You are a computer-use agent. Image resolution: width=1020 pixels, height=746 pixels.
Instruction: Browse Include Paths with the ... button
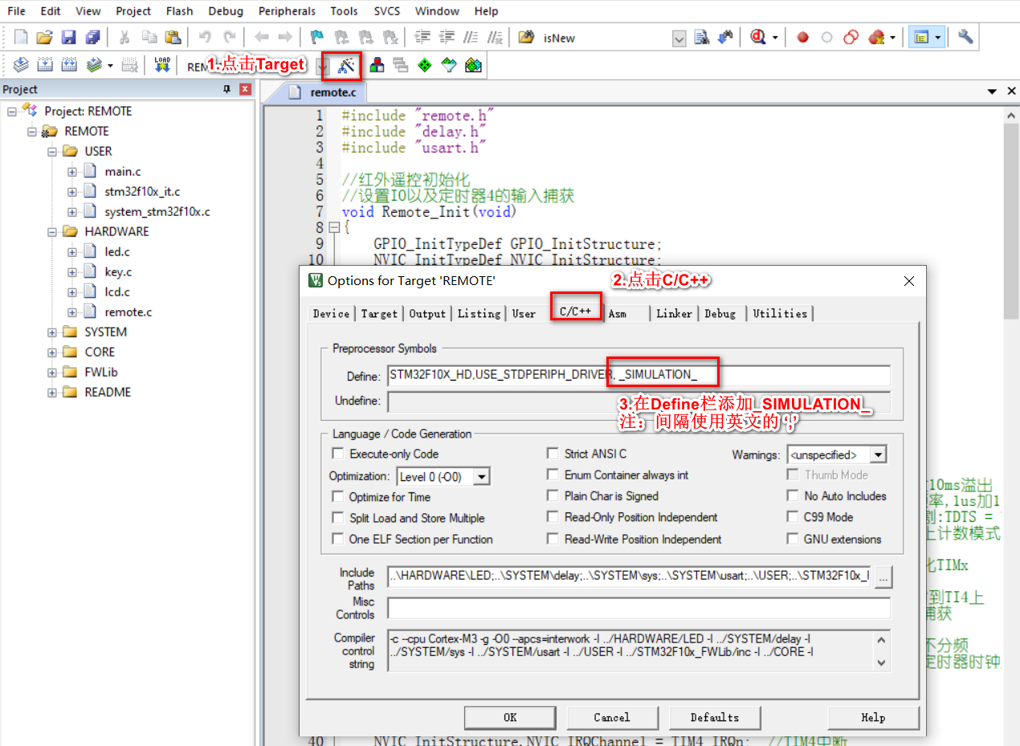(x=883, y=576)
